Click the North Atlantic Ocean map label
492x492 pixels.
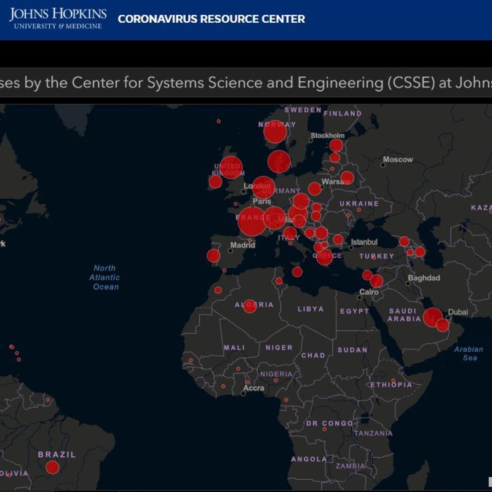105,277
